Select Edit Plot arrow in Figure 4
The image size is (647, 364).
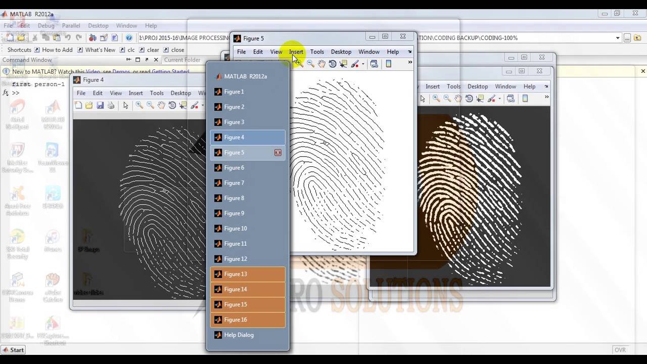click(x=125, y=105)
